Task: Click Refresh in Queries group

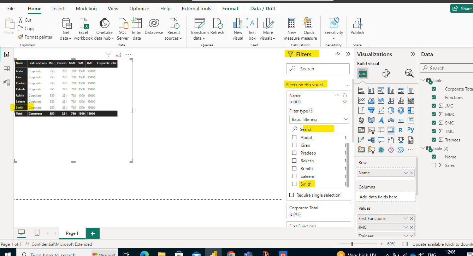Action: tap(217, 27)
